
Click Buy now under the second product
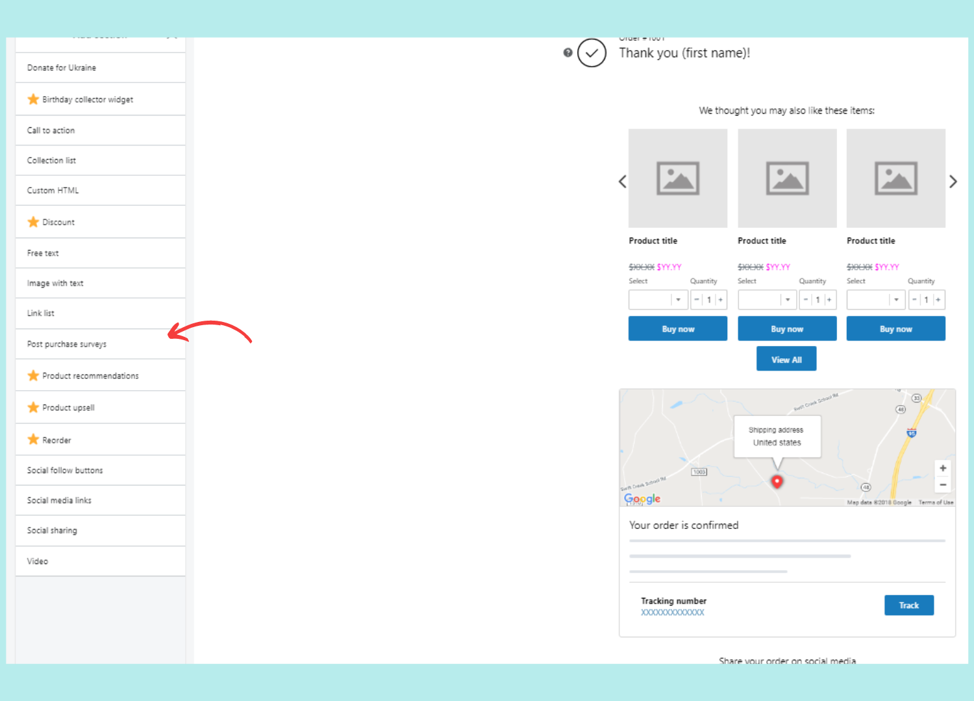click(x=787, y=328)
